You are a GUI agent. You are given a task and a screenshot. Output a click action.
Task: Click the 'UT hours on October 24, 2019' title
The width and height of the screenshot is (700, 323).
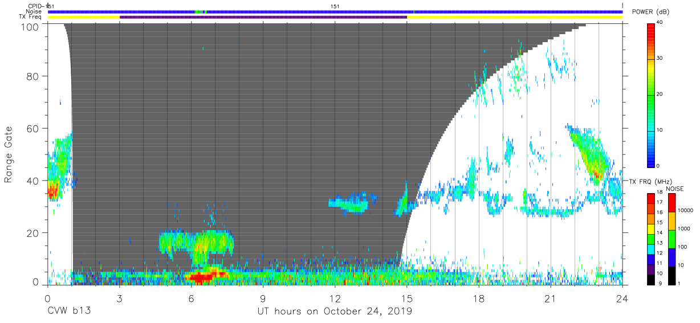333,312
